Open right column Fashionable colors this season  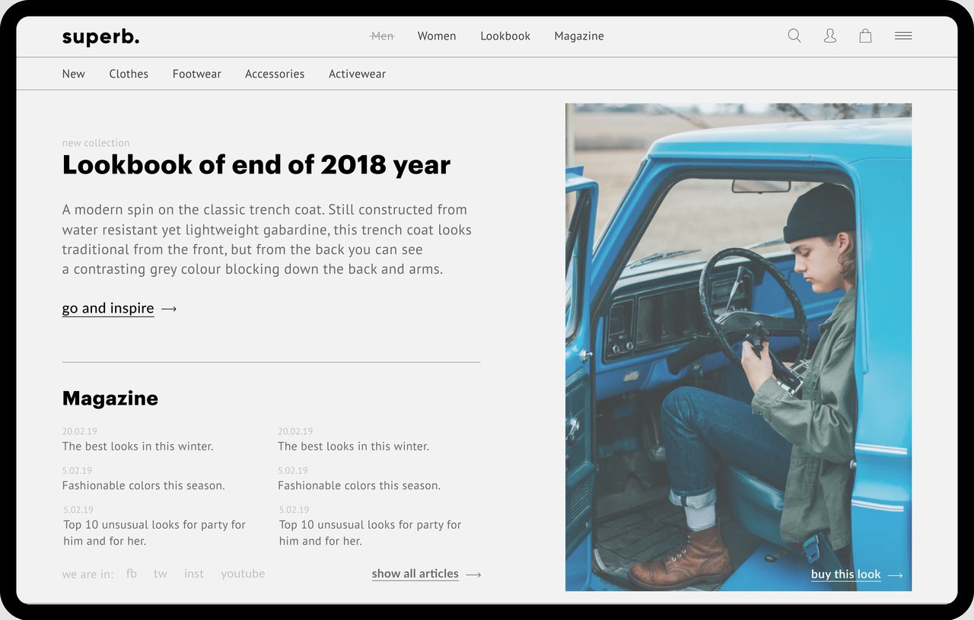click(x=359, y=485)
